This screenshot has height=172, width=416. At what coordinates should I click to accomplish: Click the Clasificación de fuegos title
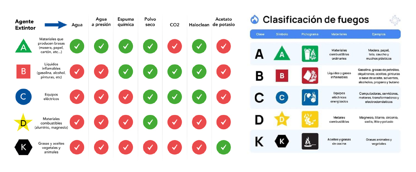click(x=316, y=19)
